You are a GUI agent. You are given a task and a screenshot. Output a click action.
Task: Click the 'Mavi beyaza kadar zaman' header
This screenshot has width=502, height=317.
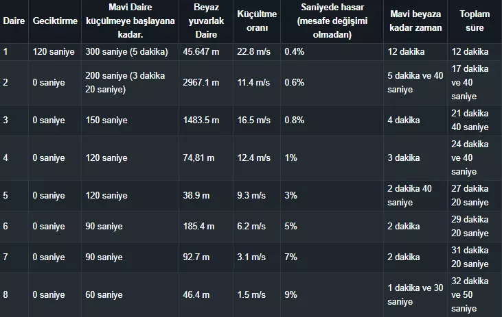(x=415, y=21)
